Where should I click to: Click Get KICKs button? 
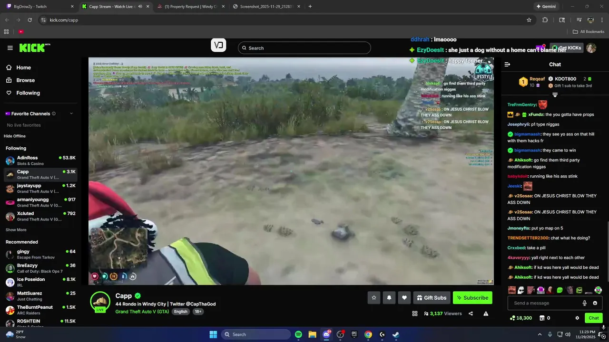[567, 48]
